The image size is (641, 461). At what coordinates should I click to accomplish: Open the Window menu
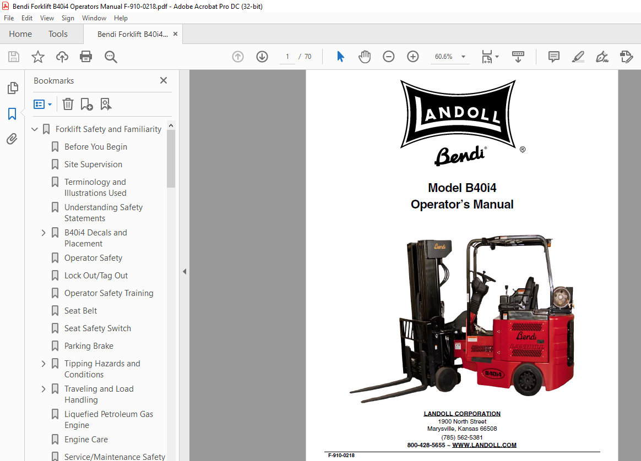click(x=94, y=18)
